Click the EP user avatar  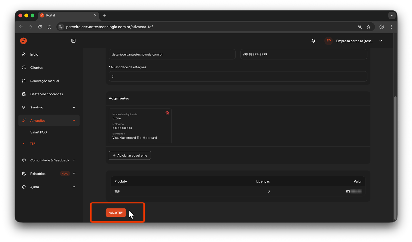[x=328, y=41]
